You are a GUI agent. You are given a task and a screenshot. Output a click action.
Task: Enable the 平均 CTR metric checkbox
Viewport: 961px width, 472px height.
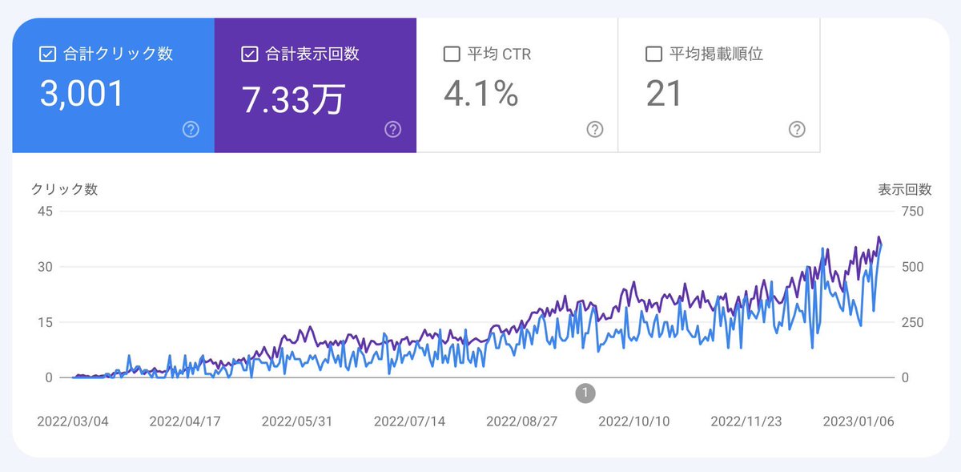451,54
